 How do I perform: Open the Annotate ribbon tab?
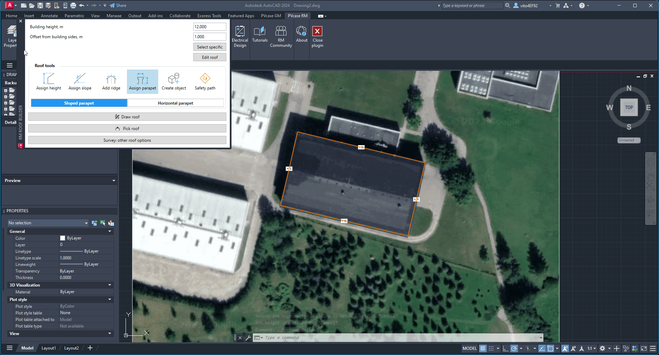click(49, 16)
